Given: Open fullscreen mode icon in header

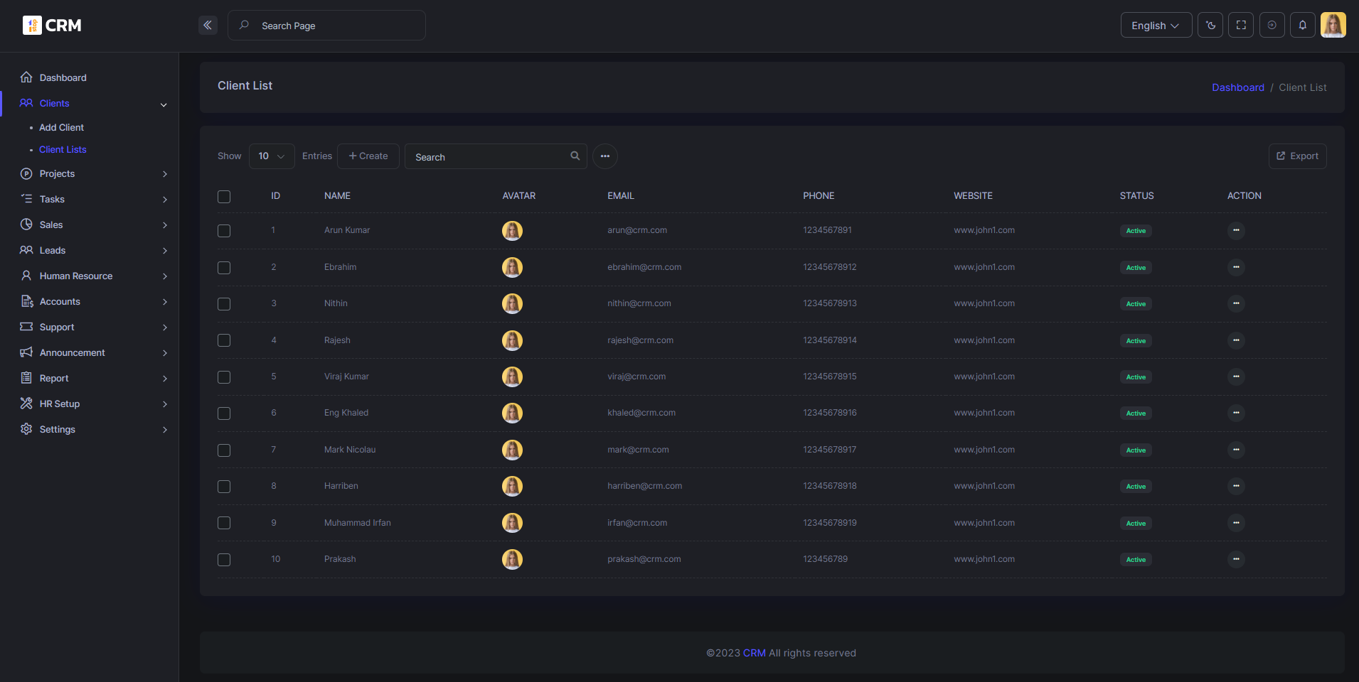Looking at the screenshot, I should click(1241, 26).
